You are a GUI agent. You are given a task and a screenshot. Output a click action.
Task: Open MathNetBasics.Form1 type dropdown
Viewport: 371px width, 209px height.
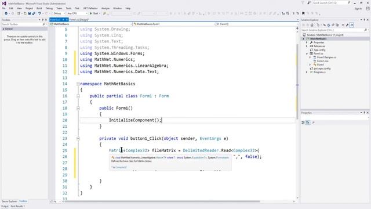174,24
